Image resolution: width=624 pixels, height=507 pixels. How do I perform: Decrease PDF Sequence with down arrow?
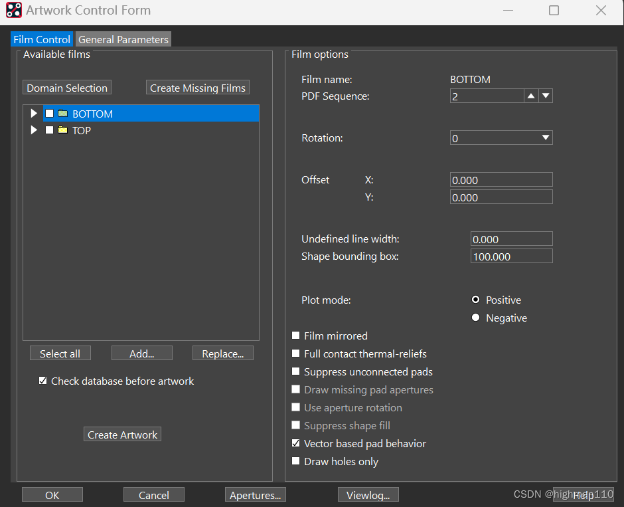click(x=546, y=96)
